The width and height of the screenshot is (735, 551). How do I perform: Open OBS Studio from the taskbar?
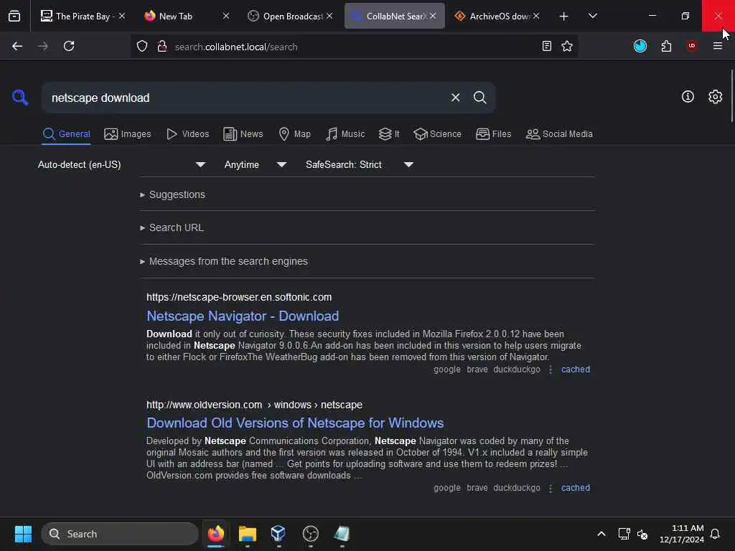pyautogui.click(x=310, y=534)
